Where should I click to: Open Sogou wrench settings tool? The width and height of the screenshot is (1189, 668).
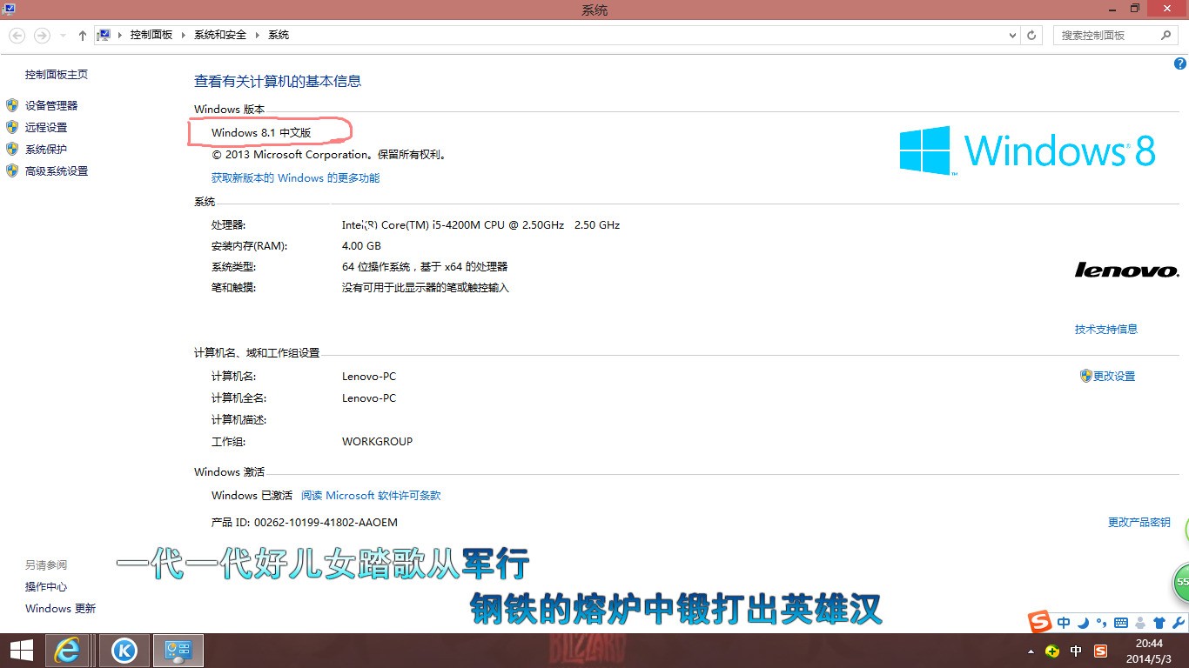point(1178,623)
